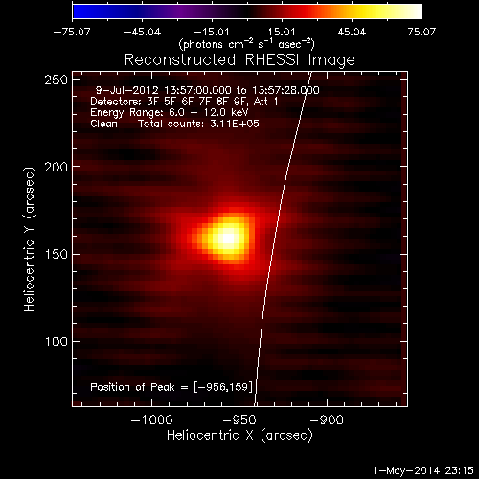Click the 250 tick label on Y axis
Screen dimensions: 479x479
57,80
